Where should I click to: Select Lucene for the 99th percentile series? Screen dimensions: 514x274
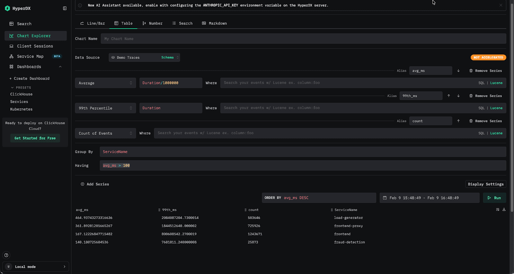click(496, 108)
